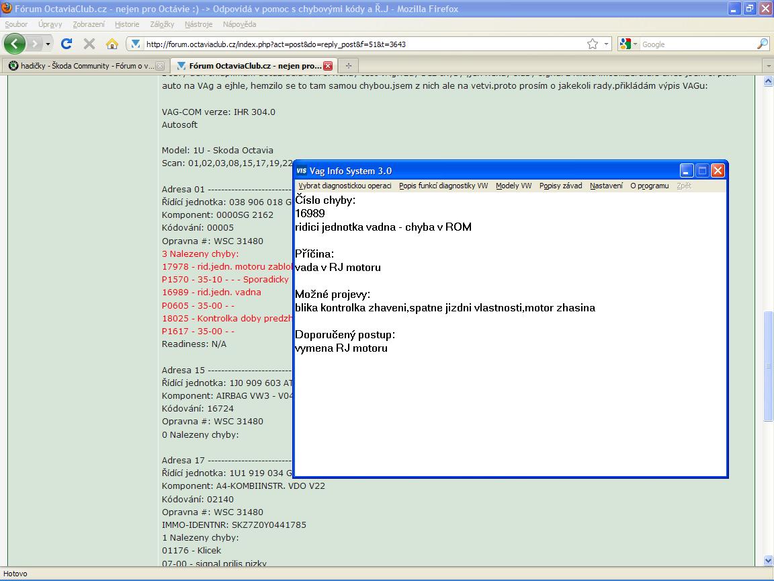
Task: Click the search magnifier icon
Action: click(762, 44)
